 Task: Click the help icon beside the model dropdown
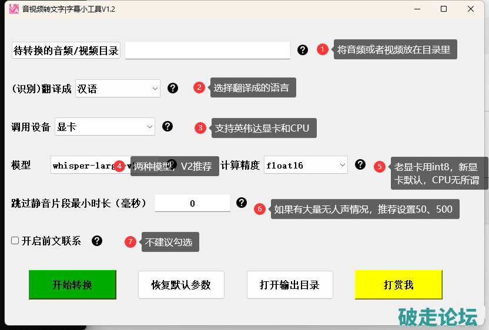coord(172,164)
